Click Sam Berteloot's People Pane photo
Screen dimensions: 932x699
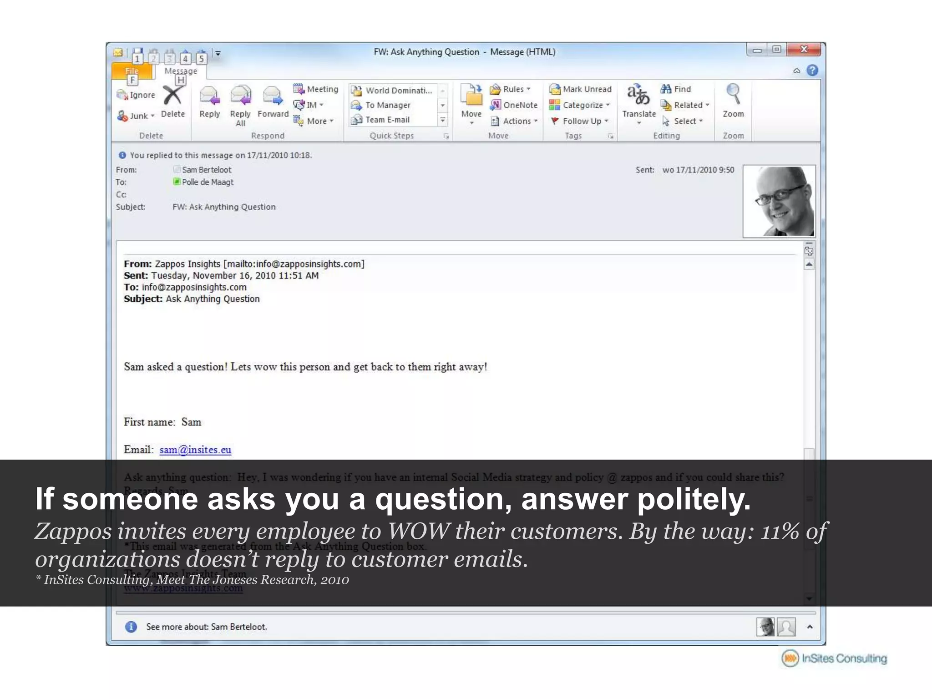click(x=765, y=627)
